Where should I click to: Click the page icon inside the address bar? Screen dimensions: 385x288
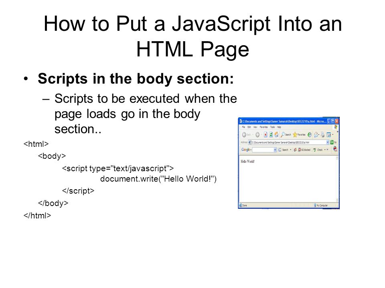[250, 142]
